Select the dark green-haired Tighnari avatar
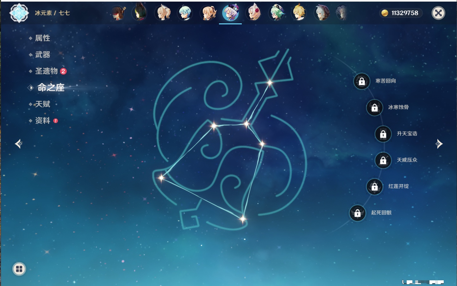 (x=139, y=12)
